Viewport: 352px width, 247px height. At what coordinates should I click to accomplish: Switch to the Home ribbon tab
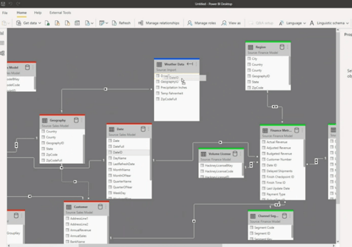pos(22,13)
